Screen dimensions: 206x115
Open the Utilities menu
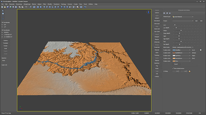pos(90,4)
